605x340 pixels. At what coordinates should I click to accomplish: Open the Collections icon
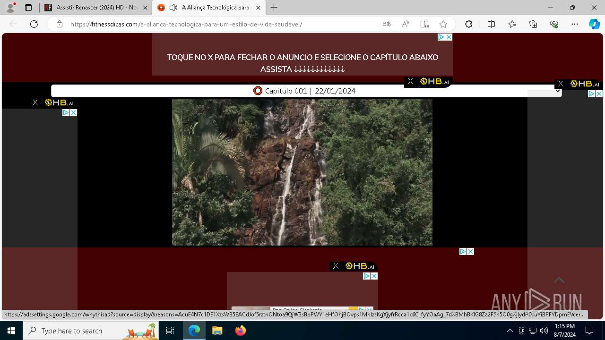pyautogui.click(x=533, y=24)
